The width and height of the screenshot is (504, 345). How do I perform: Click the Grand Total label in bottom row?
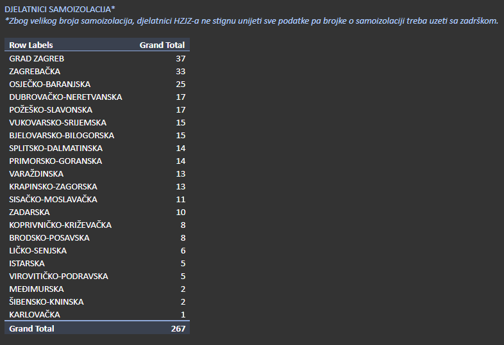[31, 328]
